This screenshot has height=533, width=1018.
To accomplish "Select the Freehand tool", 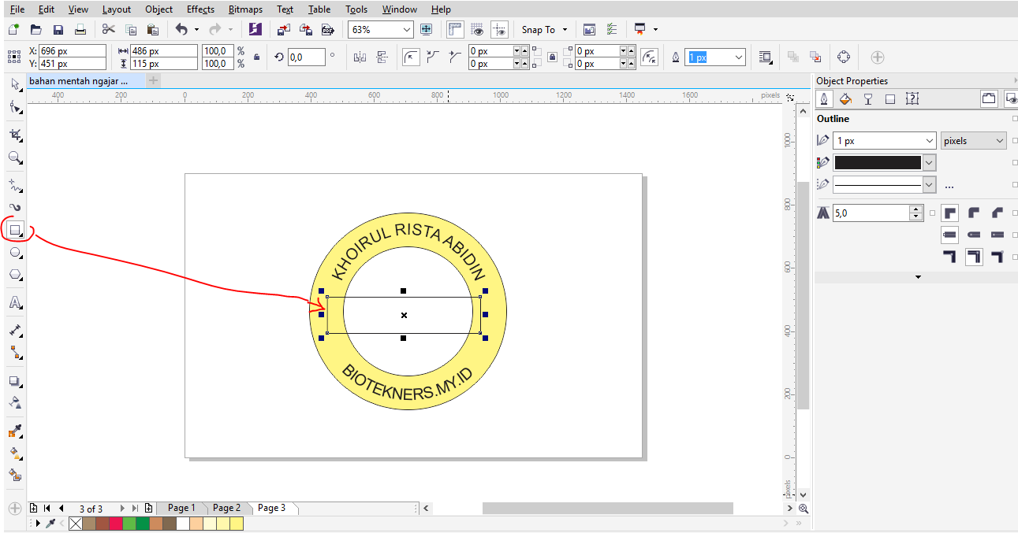I will coord(15,186).
